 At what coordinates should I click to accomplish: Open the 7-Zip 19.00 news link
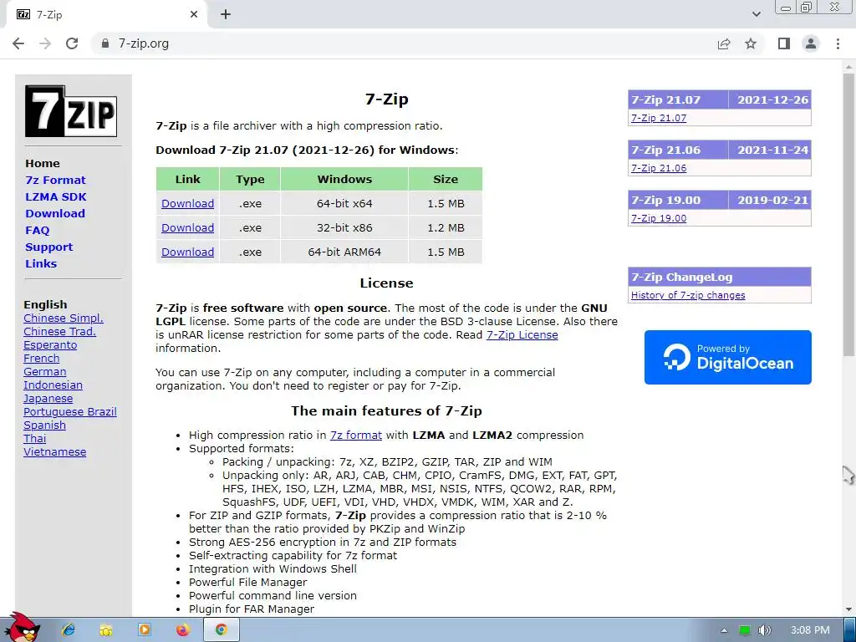click(659, 218)
